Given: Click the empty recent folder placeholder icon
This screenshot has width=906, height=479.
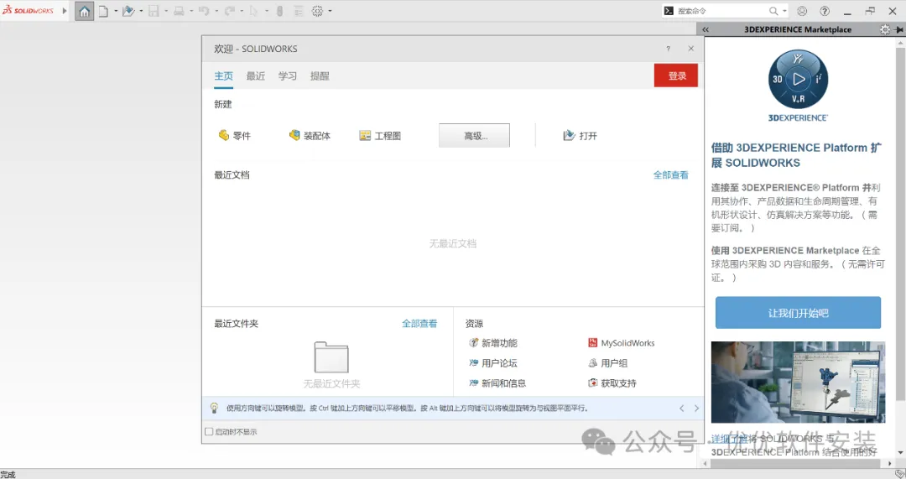Looking at the screenshot, I should coord(331,357).
